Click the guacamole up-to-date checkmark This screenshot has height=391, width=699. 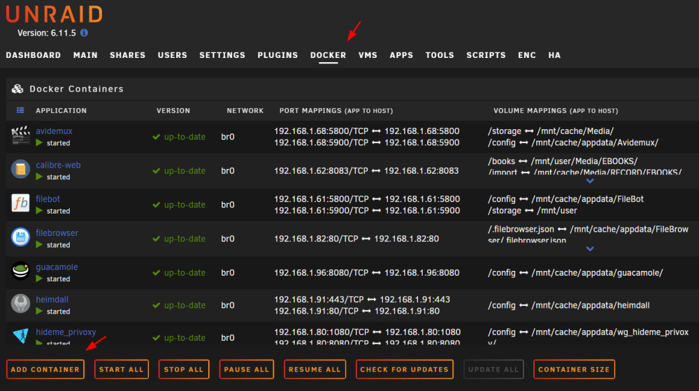point(156,272)
